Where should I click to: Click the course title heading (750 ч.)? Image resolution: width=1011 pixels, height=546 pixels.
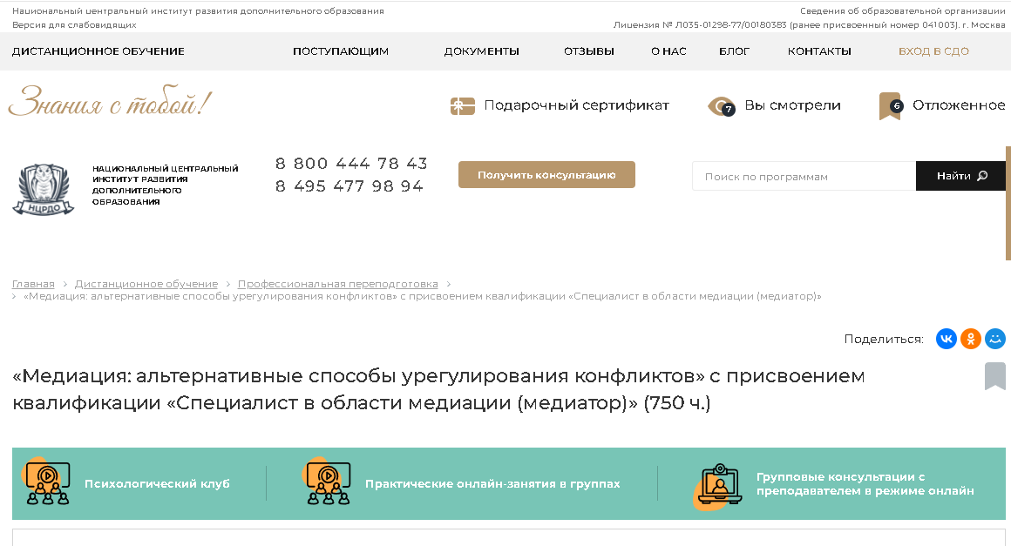pos(438,389)
